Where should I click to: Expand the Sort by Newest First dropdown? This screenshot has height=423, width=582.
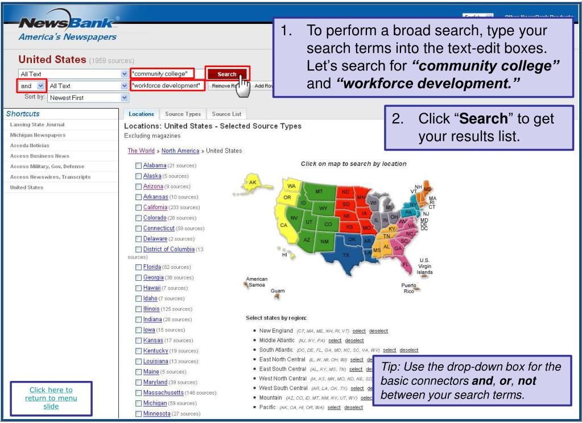click(x=88, y=98)
